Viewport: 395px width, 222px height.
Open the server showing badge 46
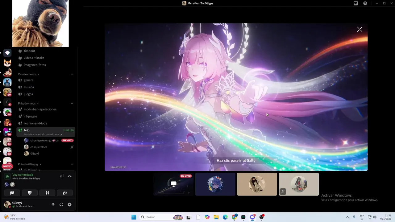[x=7, y=132]
